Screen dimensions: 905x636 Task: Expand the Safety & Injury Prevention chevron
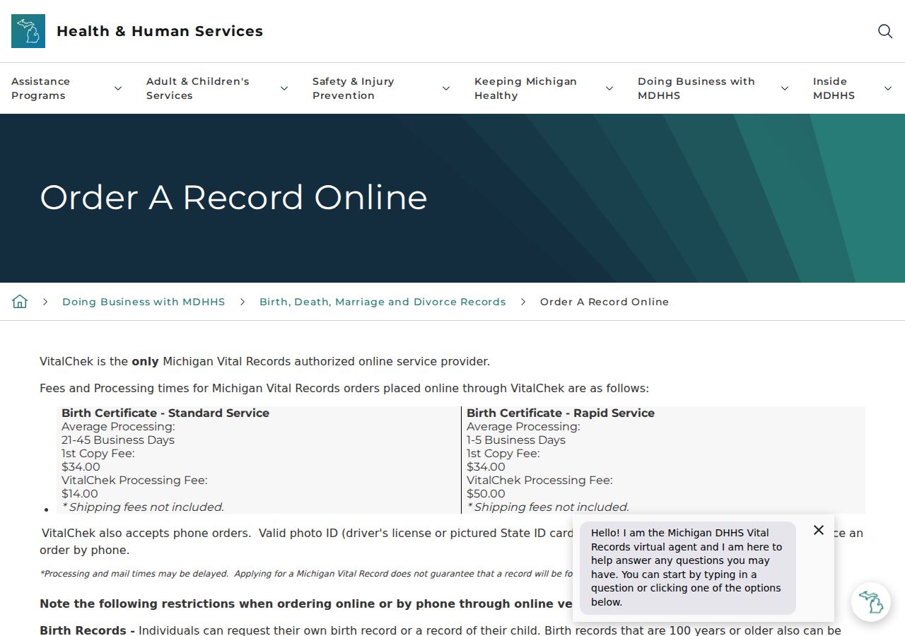[446, 88]
